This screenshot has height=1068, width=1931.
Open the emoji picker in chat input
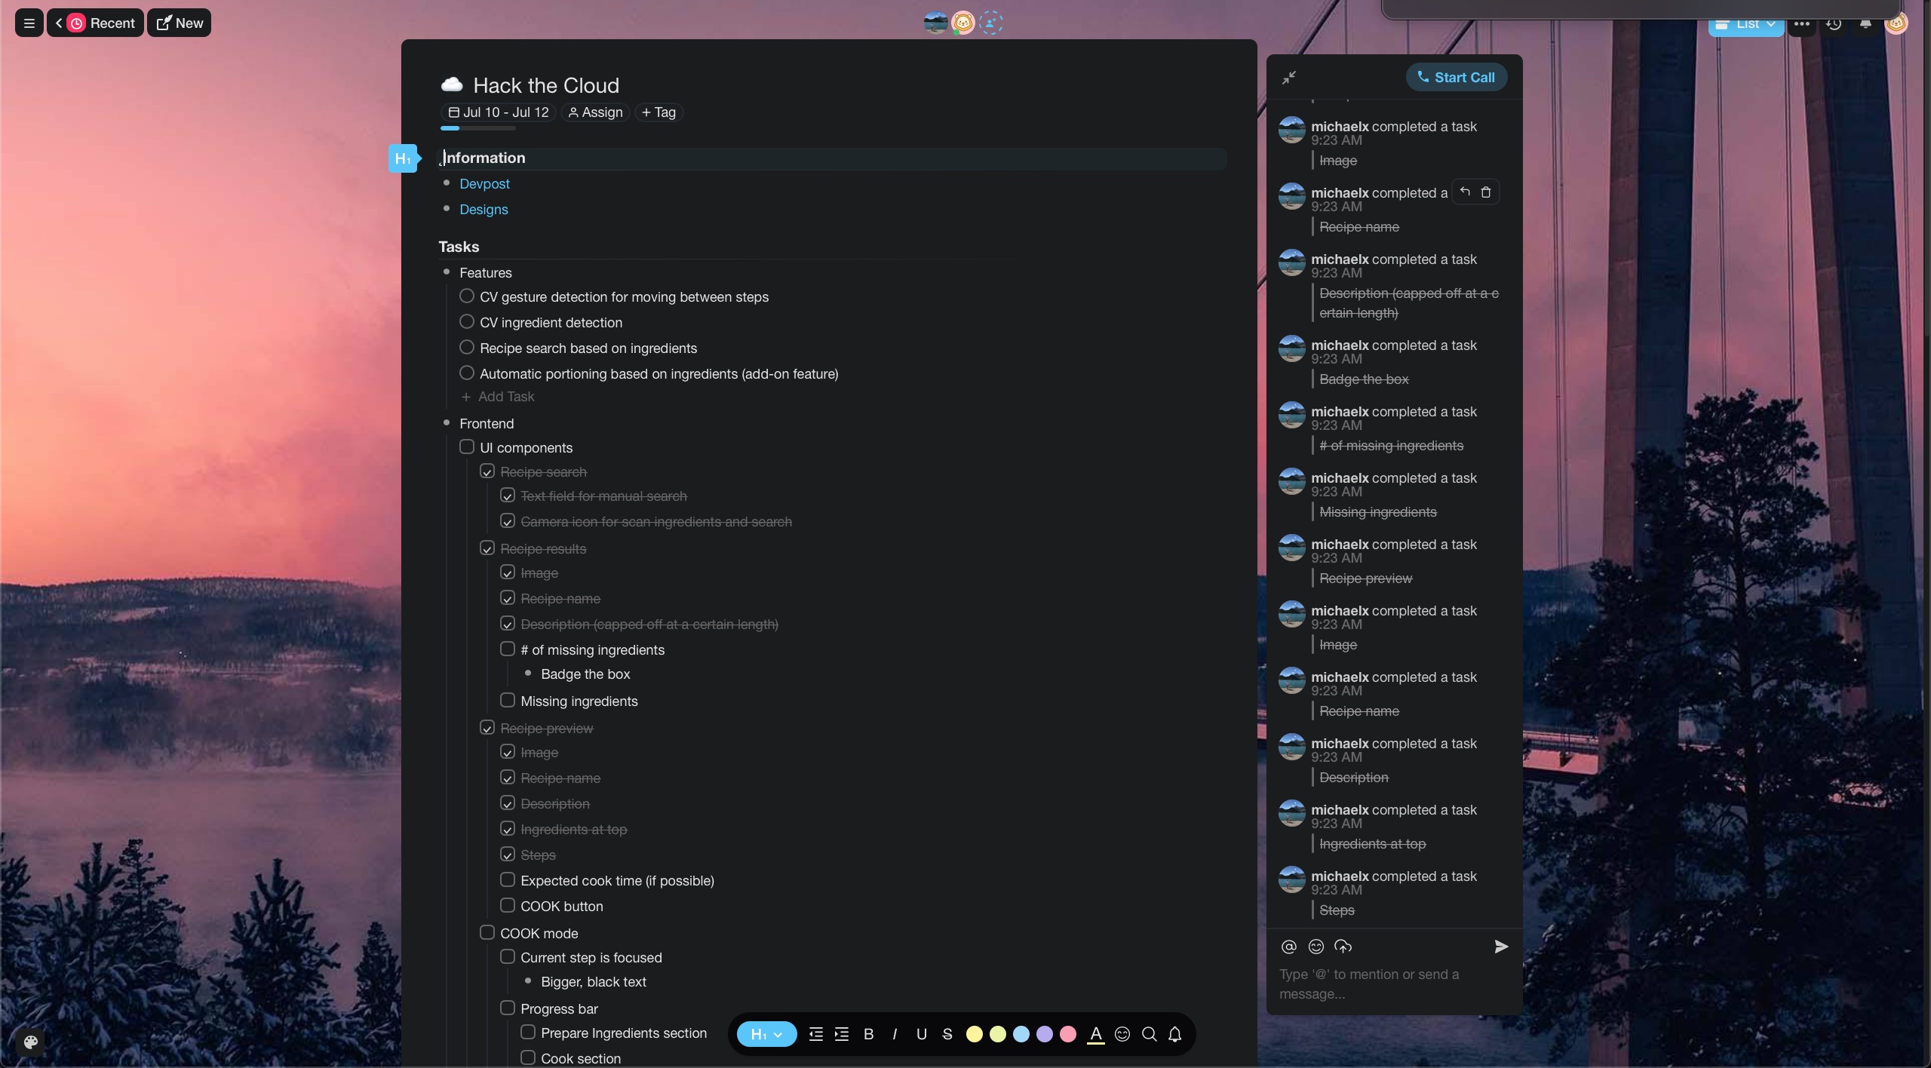pos(1315,947)
